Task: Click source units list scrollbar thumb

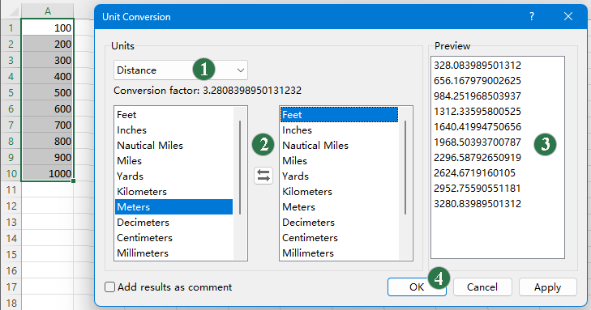Action: coord(240,168)
